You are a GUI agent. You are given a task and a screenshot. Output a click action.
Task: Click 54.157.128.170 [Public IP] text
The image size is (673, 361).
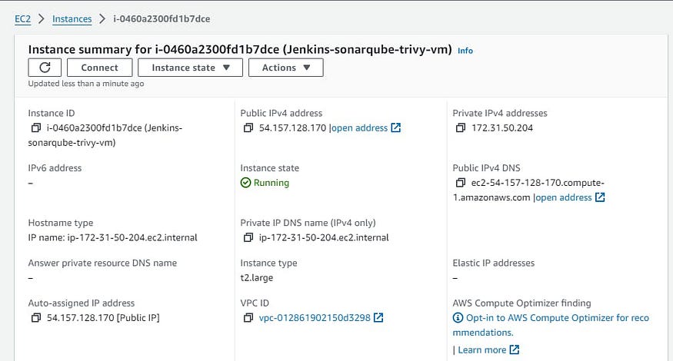(103, 318)
